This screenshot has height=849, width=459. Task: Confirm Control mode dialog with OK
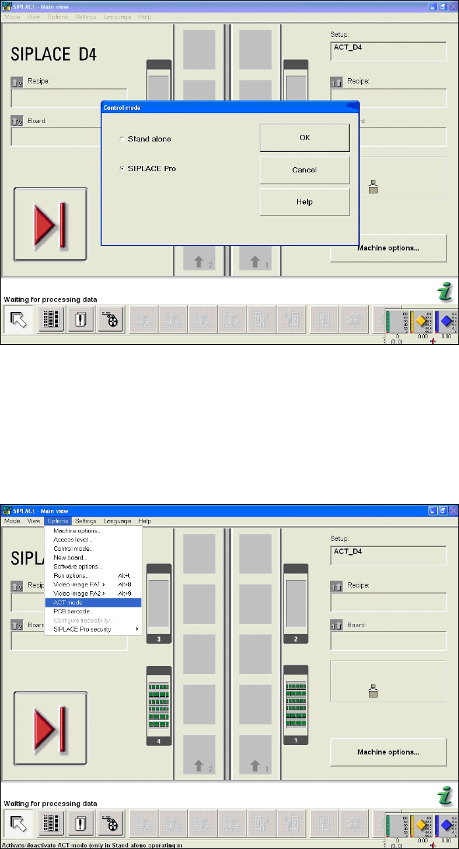pos(304,138)
